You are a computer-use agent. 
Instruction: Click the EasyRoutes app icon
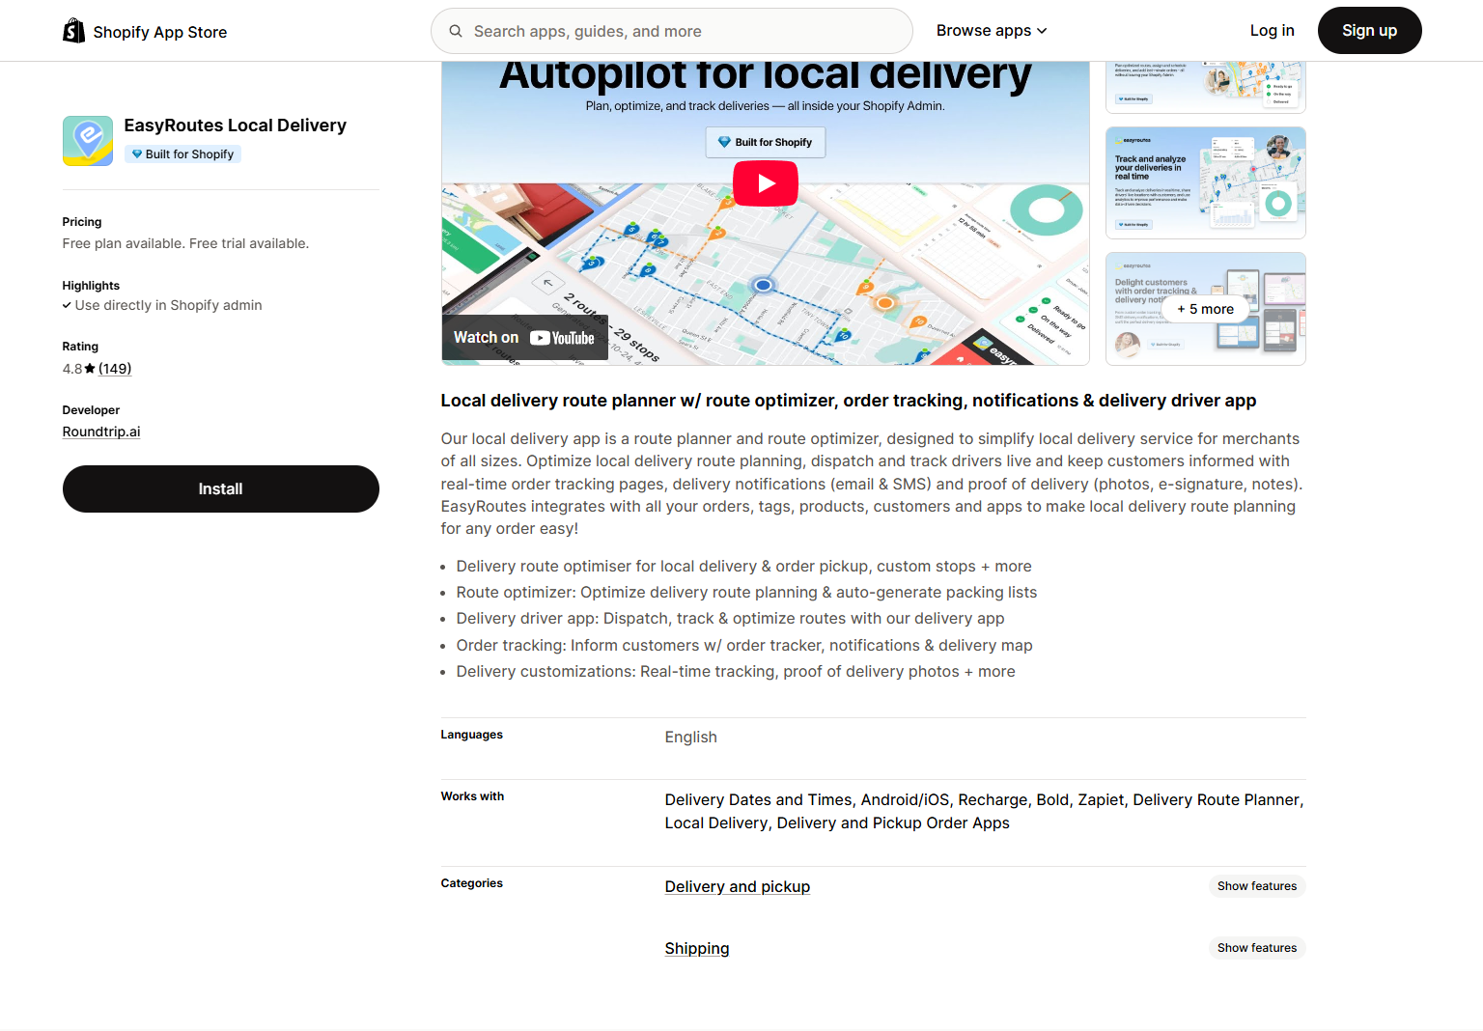point(88,141)
